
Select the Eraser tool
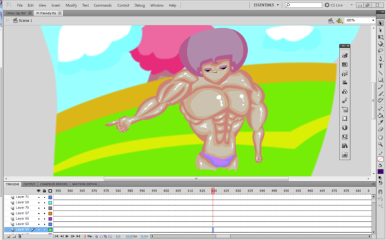click(x=381, y=129)
